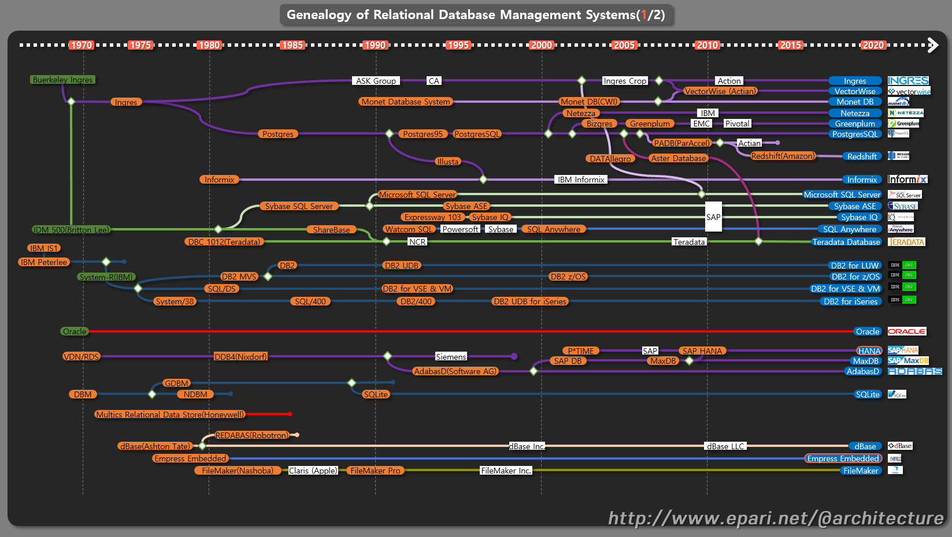Click the Netezza logo
The image size is (952, 537).
tap(906, 113)
